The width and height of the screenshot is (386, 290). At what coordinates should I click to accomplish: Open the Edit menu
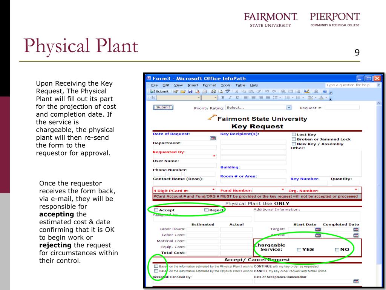166,85
